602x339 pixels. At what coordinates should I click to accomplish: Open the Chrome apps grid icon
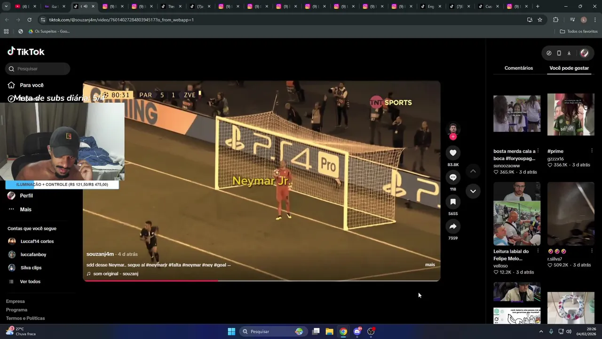6,32
